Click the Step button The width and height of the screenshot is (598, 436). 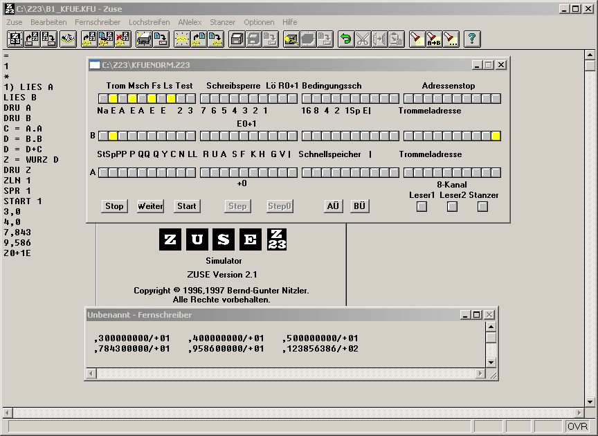click(237, 206)
